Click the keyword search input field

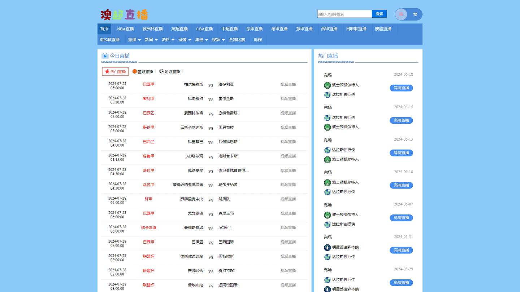[x=344, y=14]
